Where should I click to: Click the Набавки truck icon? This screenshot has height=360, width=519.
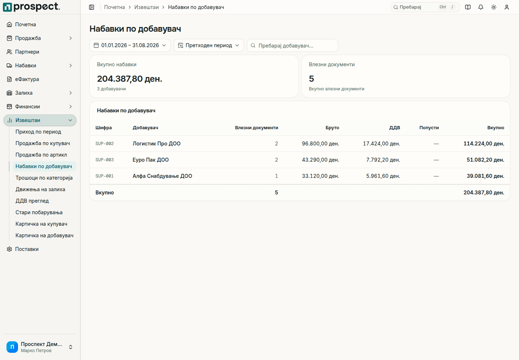tap(9, 66)
